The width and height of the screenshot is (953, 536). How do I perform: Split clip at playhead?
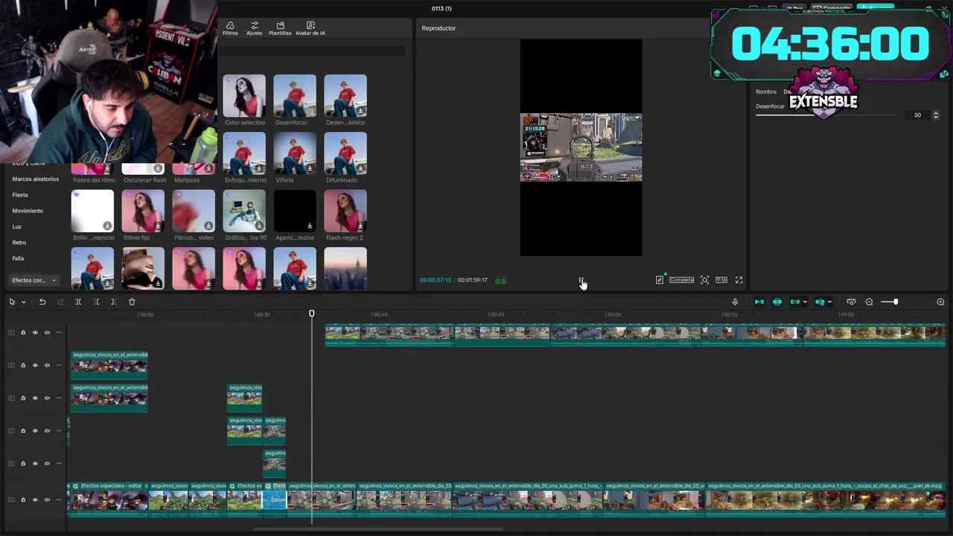point(78,301)
